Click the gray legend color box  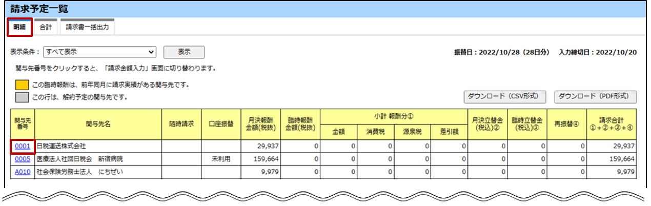(22, 97)
